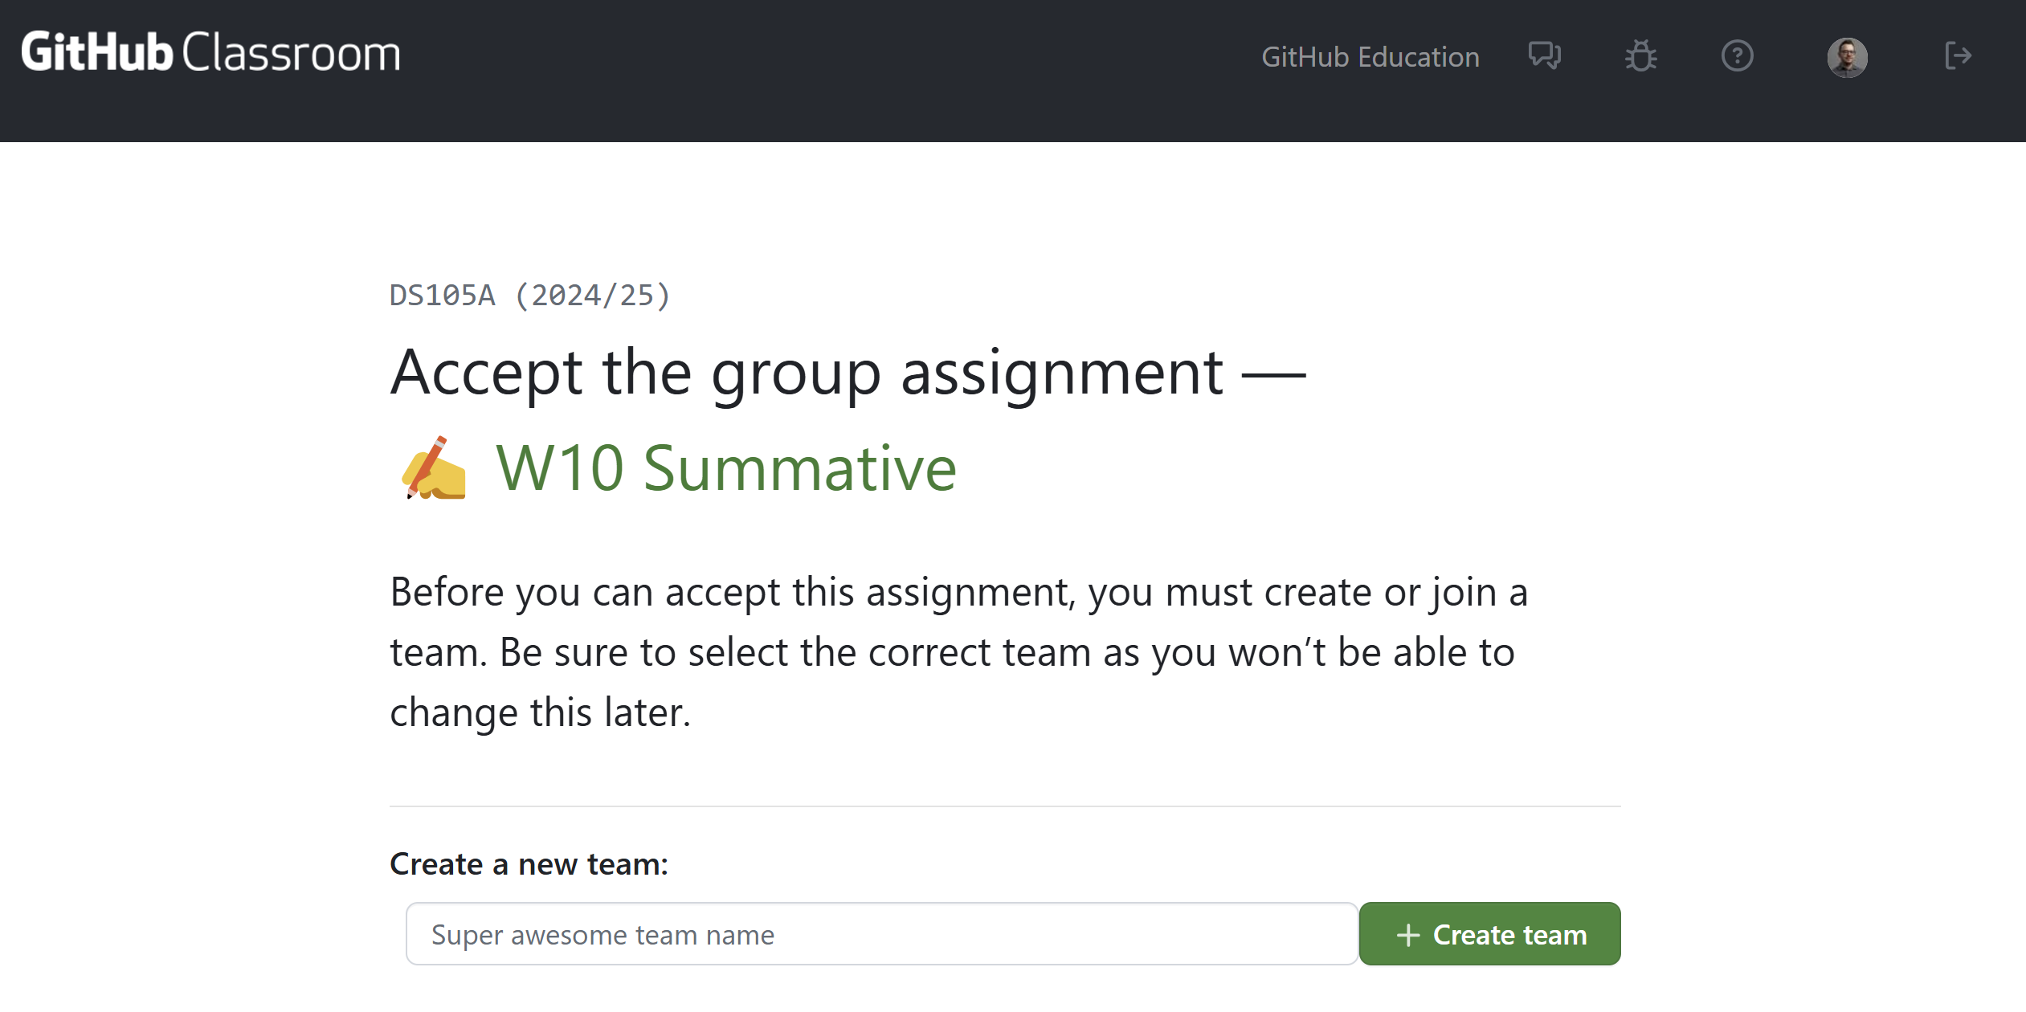Click the horizontal divider above team form

[1005, 806]
